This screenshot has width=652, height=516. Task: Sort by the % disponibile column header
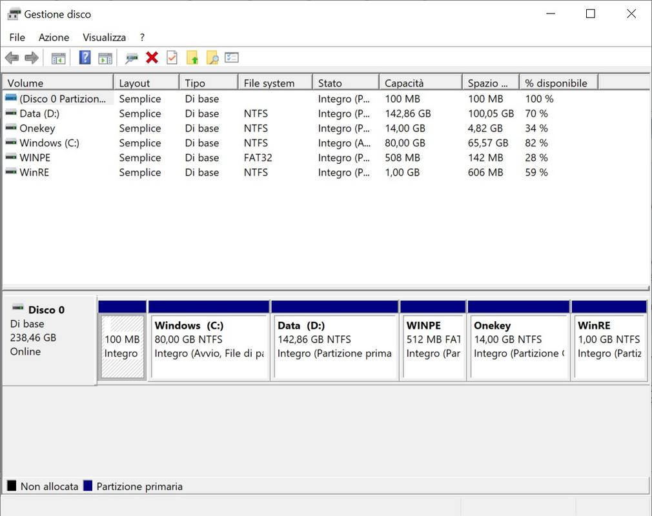559,83
